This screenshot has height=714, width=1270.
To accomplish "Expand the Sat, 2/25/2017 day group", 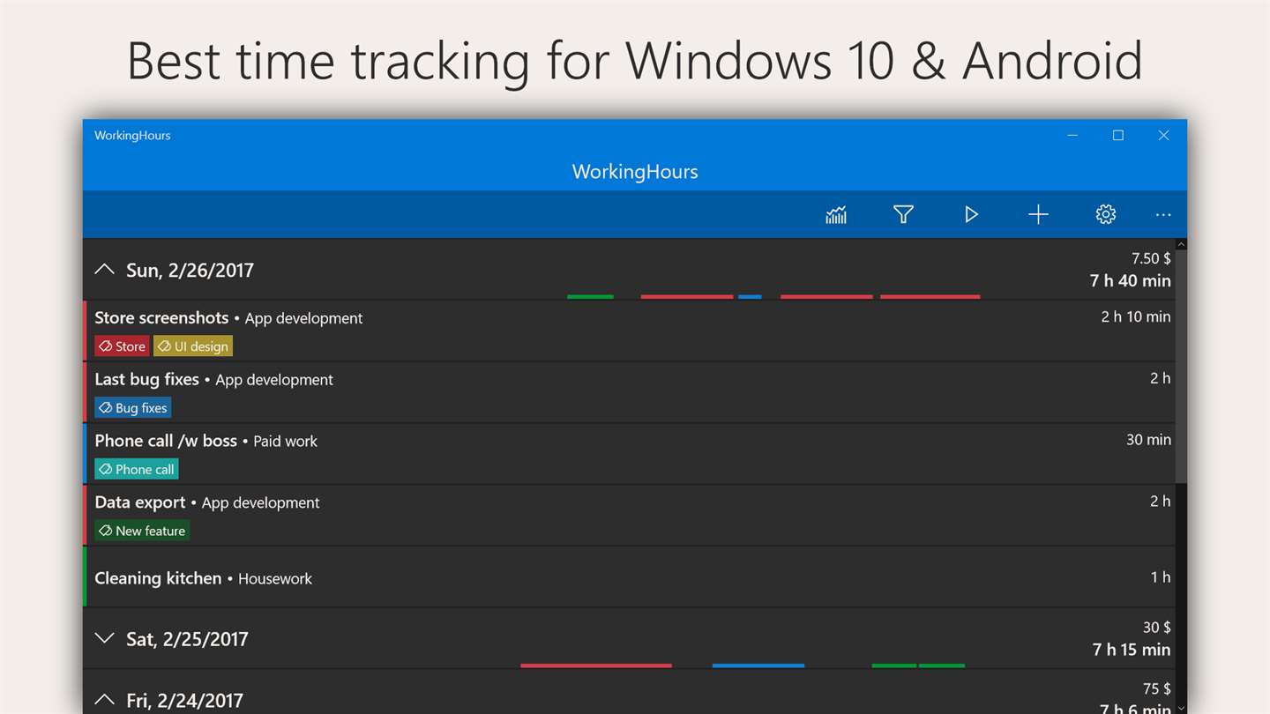I will pyautogui.click(x=104, y=638).
